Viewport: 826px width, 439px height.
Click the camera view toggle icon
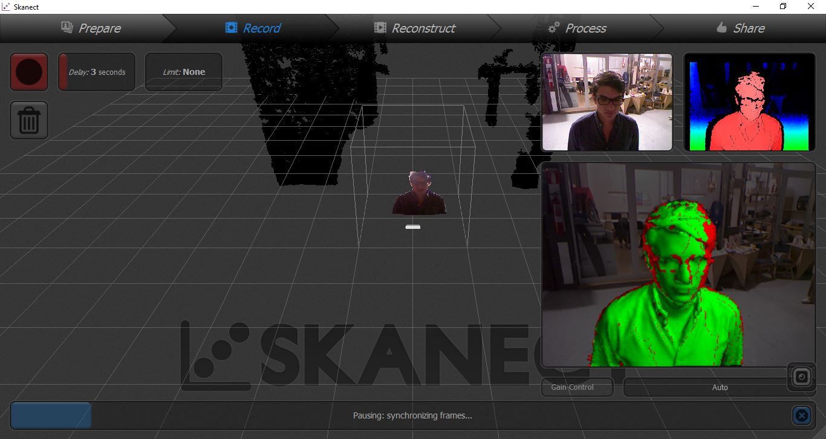click(801, 377)
